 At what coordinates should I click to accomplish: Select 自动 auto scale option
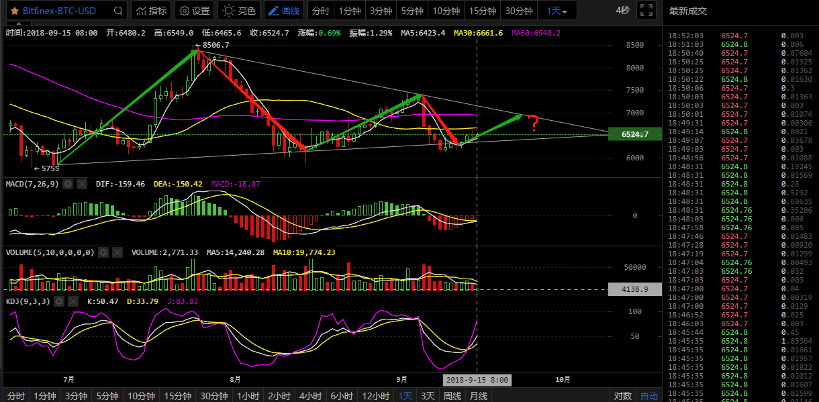[x=648, y=396]
